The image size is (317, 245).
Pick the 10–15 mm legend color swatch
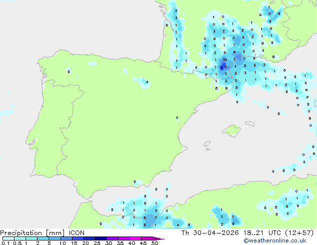click(x=66, y=238)
